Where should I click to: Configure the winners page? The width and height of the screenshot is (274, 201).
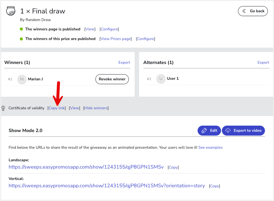[109, 29]
